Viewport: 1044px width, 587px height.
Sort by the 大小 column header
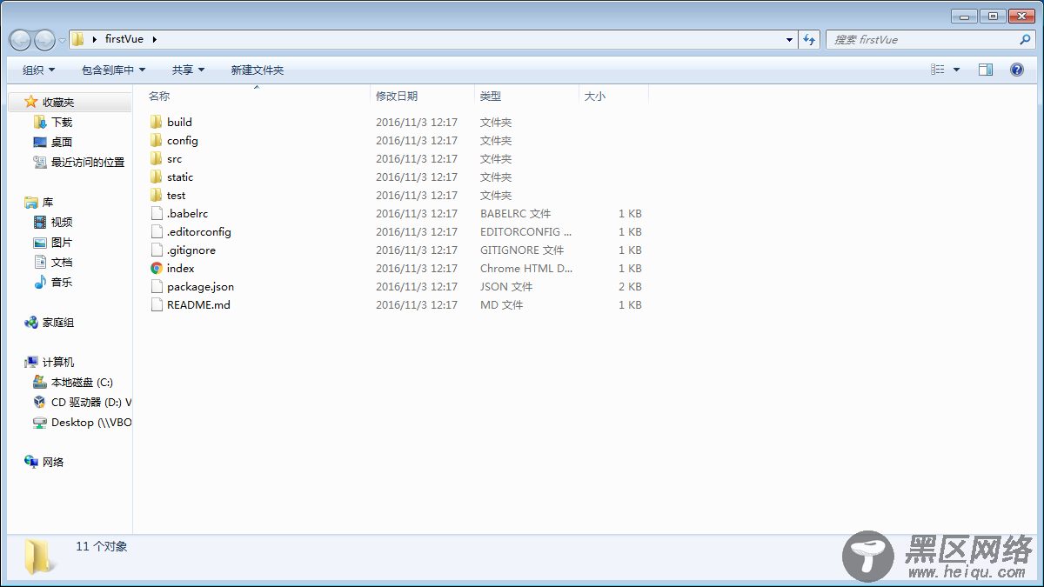(x=595, y=97)
